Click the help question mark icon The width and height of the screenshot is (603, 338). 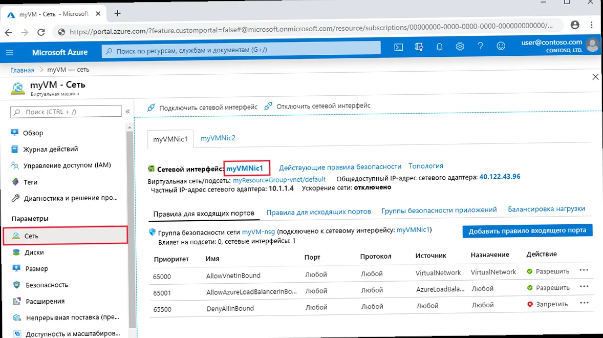[480, 47]
